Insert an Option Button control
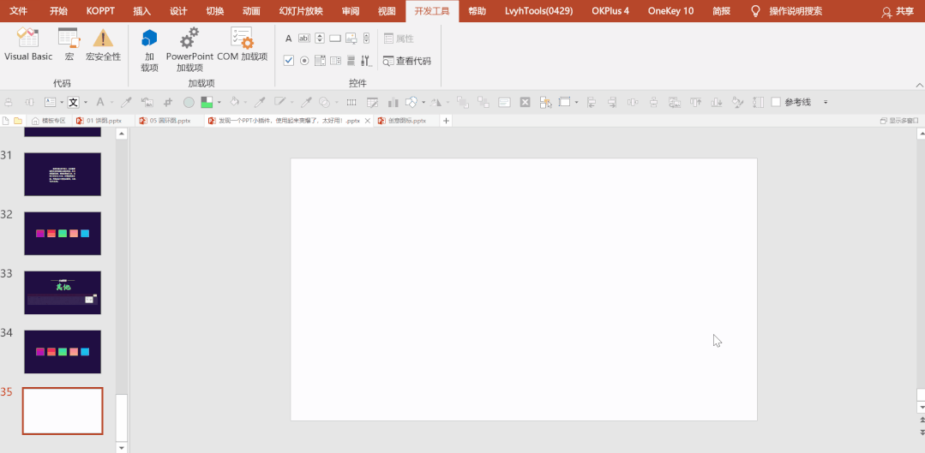Viewport: 925px width, 453px height. (x=304, y=60)
